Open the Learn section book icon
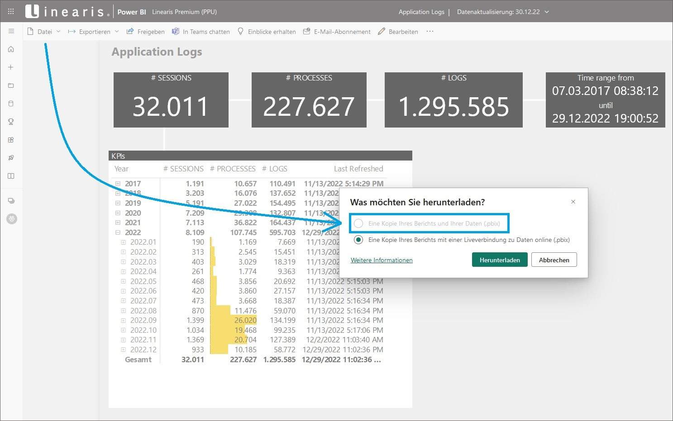Image resolution: width=673 pixels, height=421 pixels. point(11,176)
